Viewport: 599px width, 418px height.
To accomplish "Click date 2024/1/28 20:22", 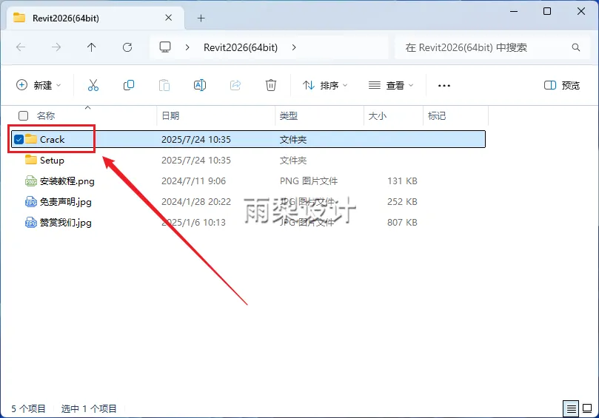I will pyautogui.click(x=196, y=201).
